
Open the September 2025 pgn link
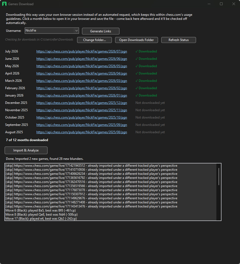pyautogui.click(x=82, y=125)
